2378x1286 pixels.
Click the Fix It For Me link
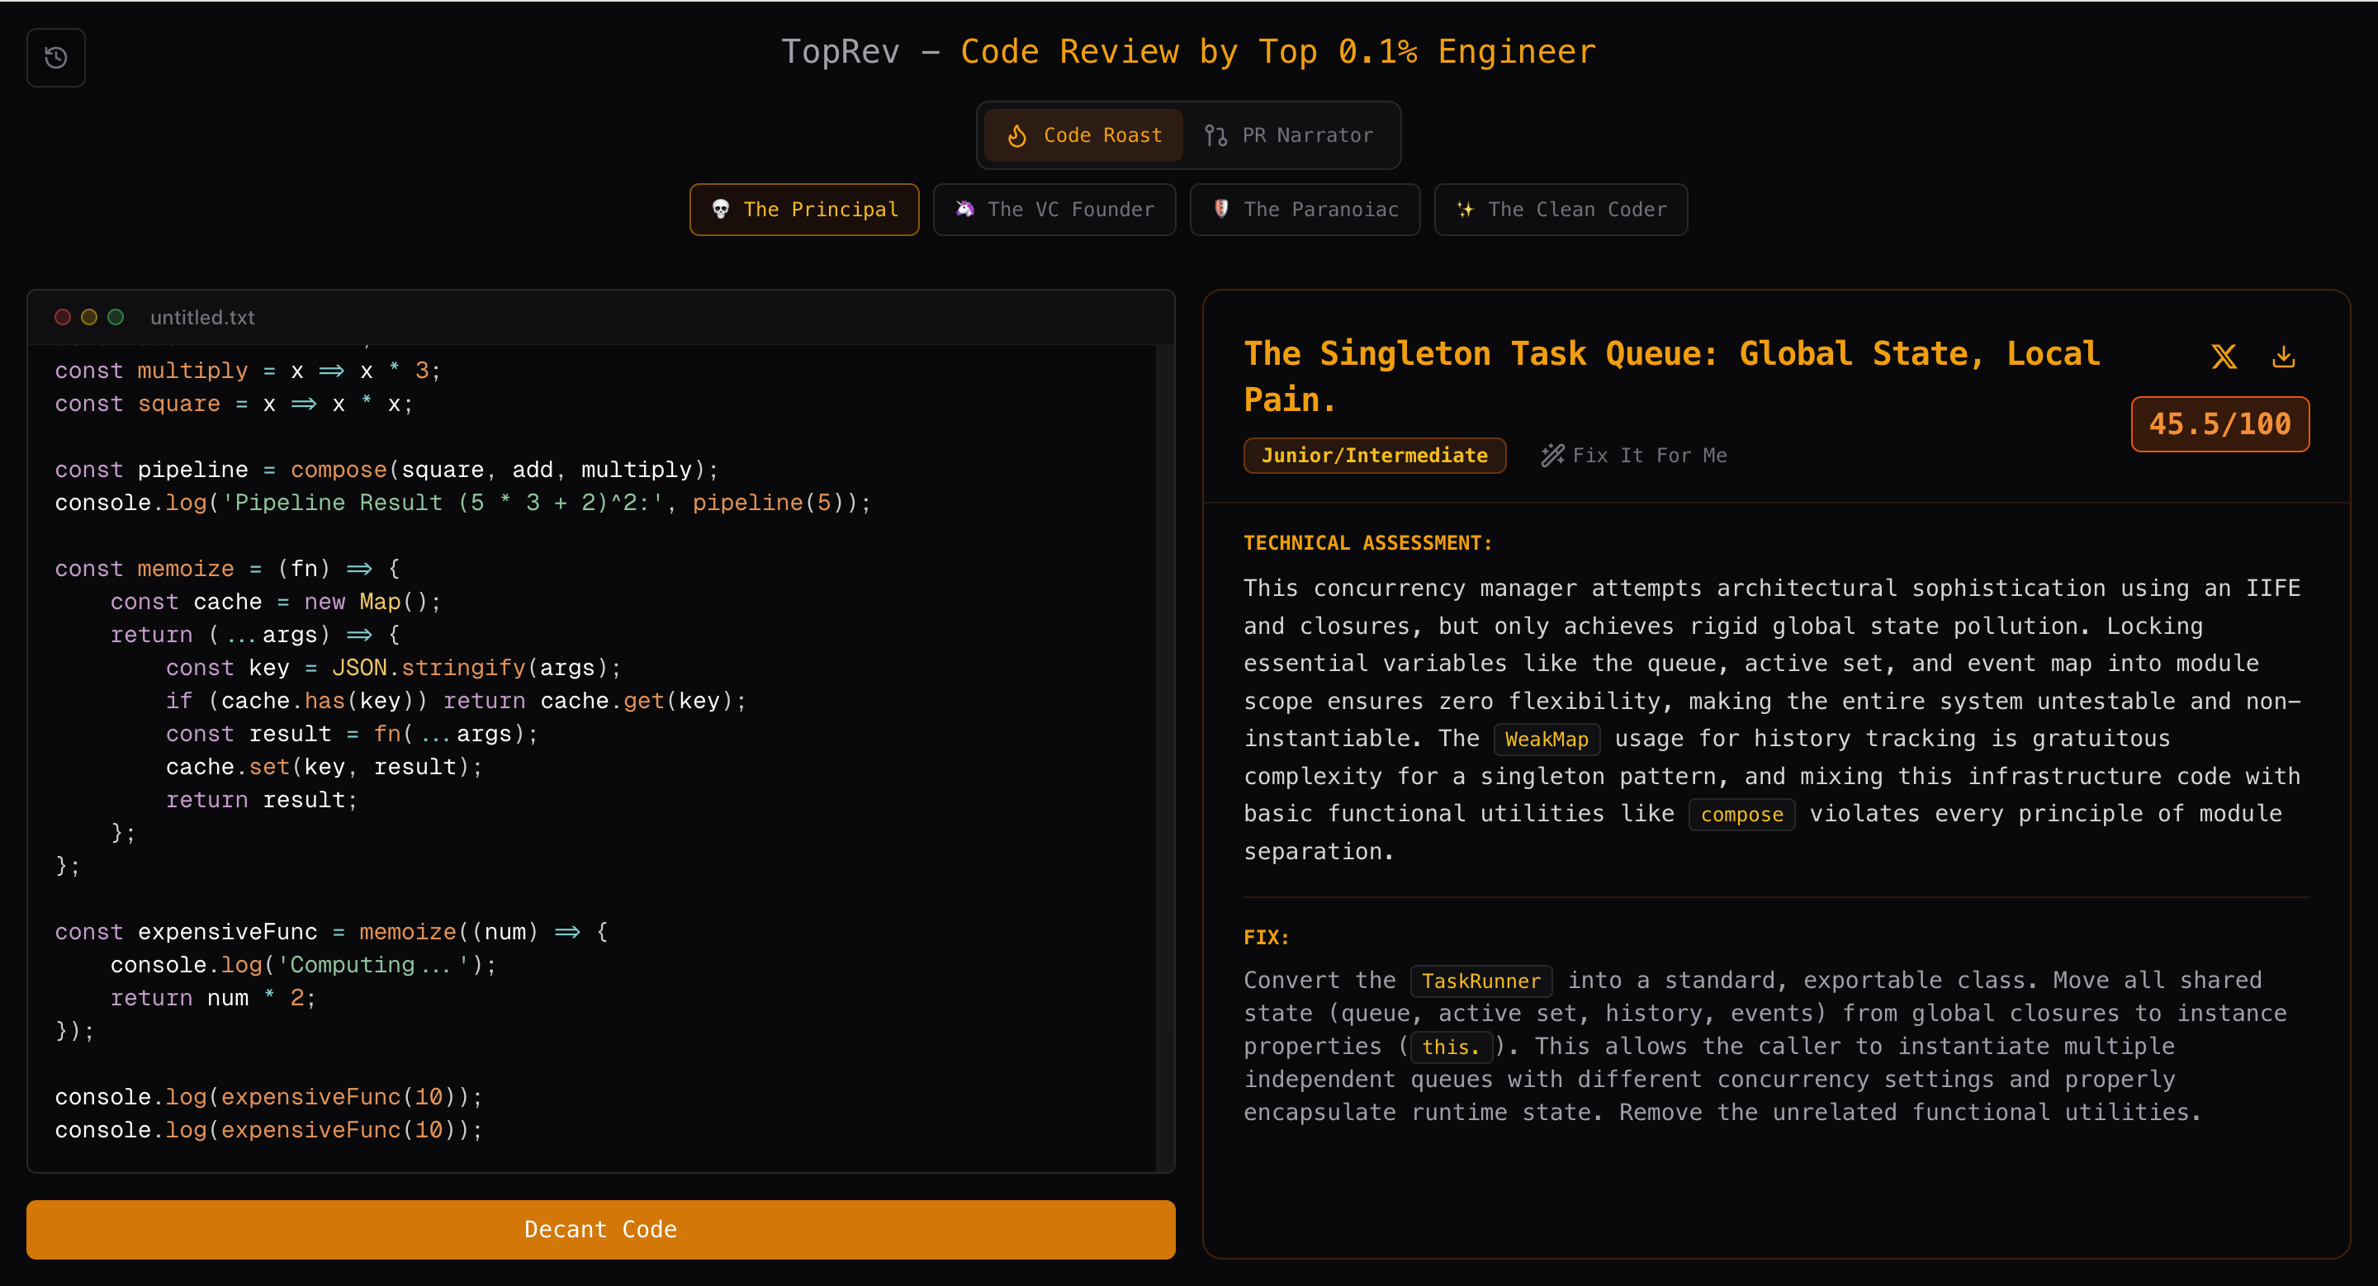coord(1649,455)
